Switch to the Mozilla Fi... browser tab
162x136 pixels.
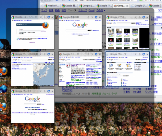pos(52,6)
